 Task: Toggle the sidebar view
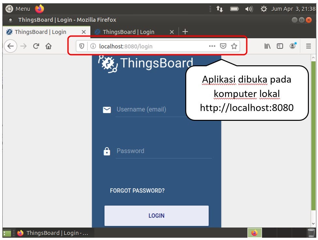coord(280,46)
